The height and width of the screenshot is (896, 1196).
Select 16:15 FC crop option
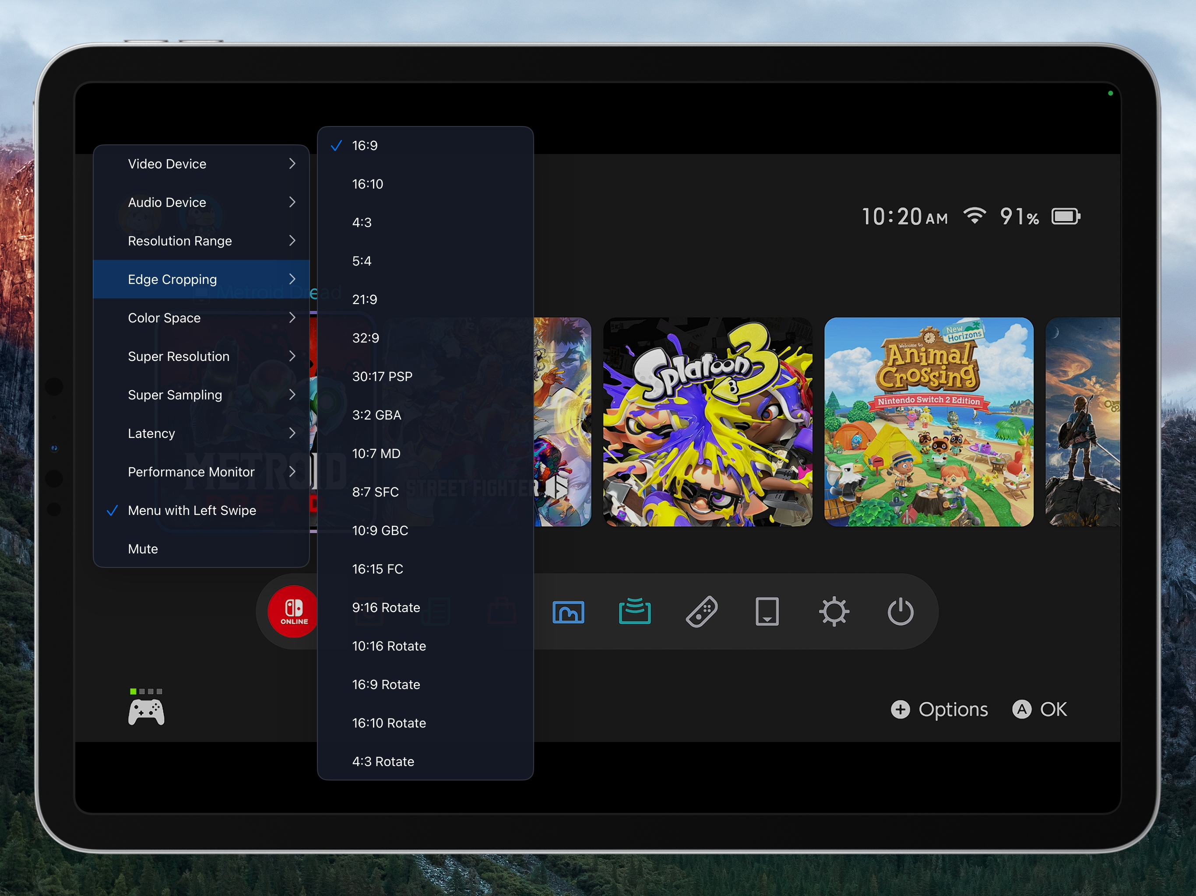point(425,568)
